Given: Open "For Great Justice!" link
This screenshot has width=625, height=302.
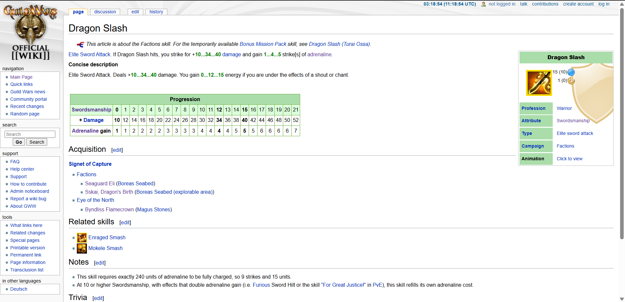Looking at the screenshot, I should [x=343, y=285].
